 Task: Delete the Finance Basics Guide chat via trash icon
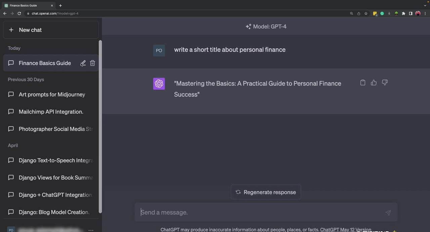[92, 63]
